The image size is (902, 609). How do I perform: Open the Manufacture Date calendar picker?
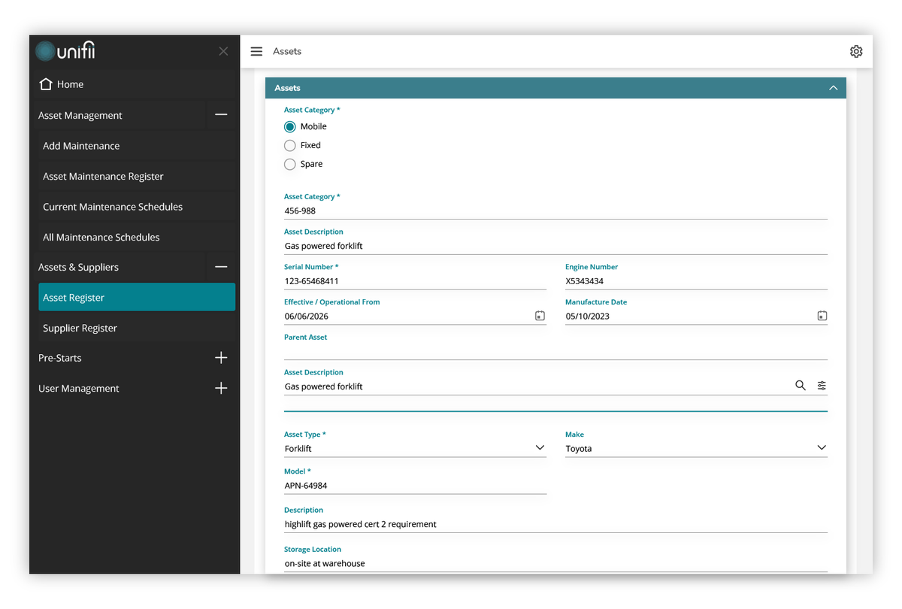pos(822,316)
